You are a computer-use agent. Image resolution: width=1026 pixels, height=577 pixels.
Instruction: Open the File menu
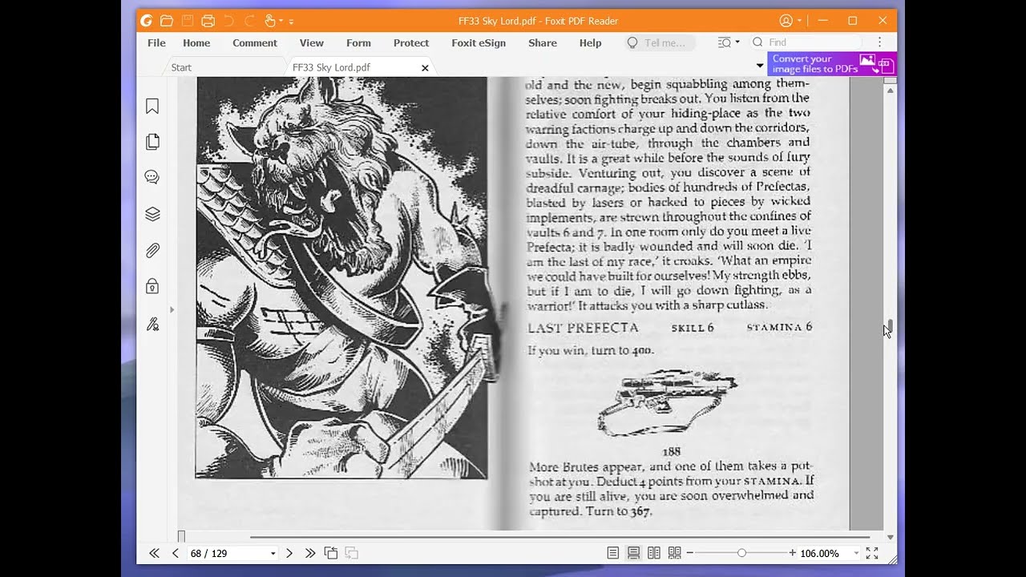[x=156, y=43]
